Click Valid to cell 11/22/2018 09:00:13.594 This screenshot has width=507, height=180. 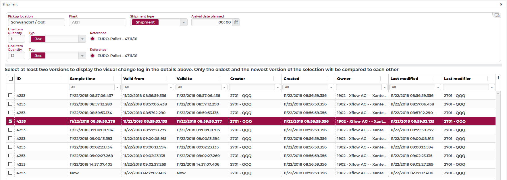198,138
